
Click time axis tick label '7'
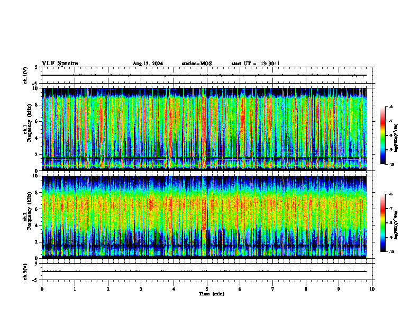point(273,289)
